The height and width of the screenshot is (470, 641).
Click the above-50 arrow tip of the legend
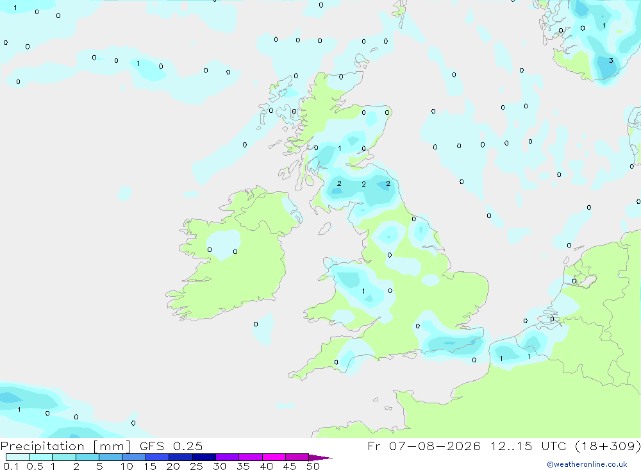(x=320, y=458)
